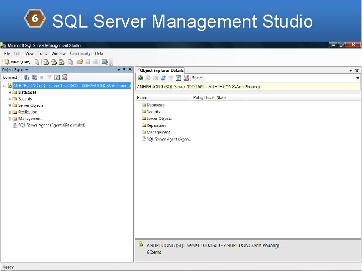The image size is (362, 271).
Task: Click the Up folder icon in Details toolbar
Action: pos(155,78)
